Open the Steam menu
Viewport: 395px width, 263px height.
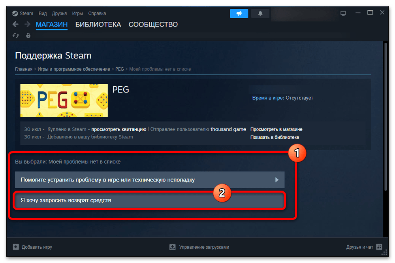click(x=26, y=13)
